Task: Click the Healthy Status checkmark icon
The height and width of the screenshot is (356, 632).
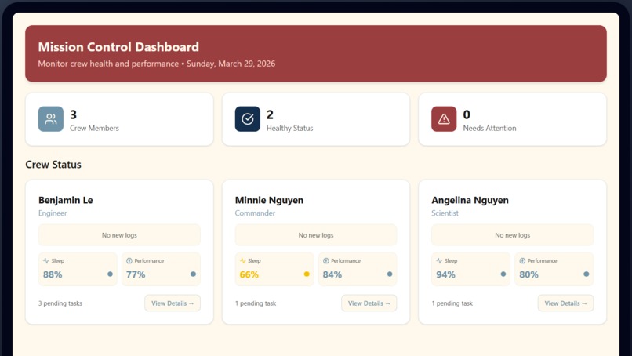Action: [248, 119]
